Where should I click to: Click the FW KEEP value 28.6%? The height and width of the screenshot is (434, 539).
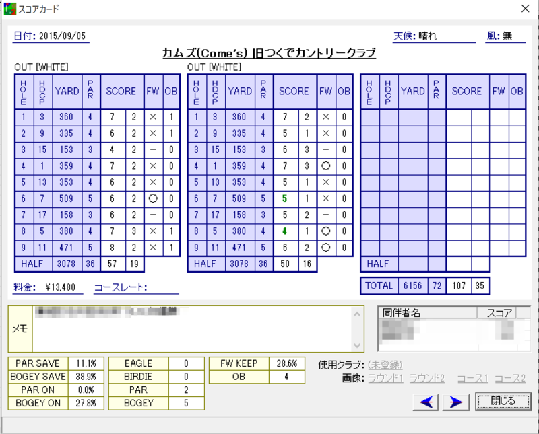(x=287, y=363)
